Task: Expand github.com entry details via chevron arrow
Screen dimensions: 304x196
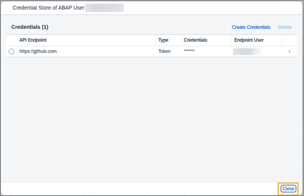Action: pyautogui.click(x=290, y=52)
